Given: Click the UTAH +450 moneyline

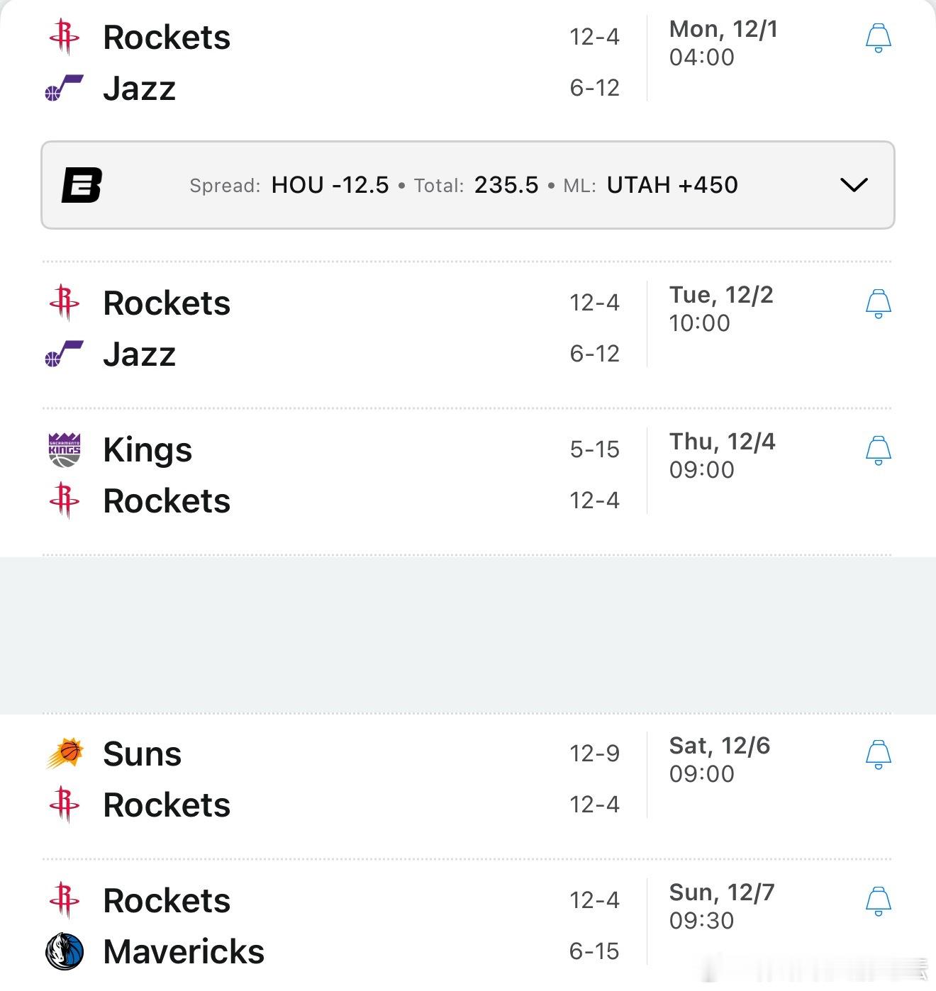Looking at the screenshot, I should tap(672, 185).
